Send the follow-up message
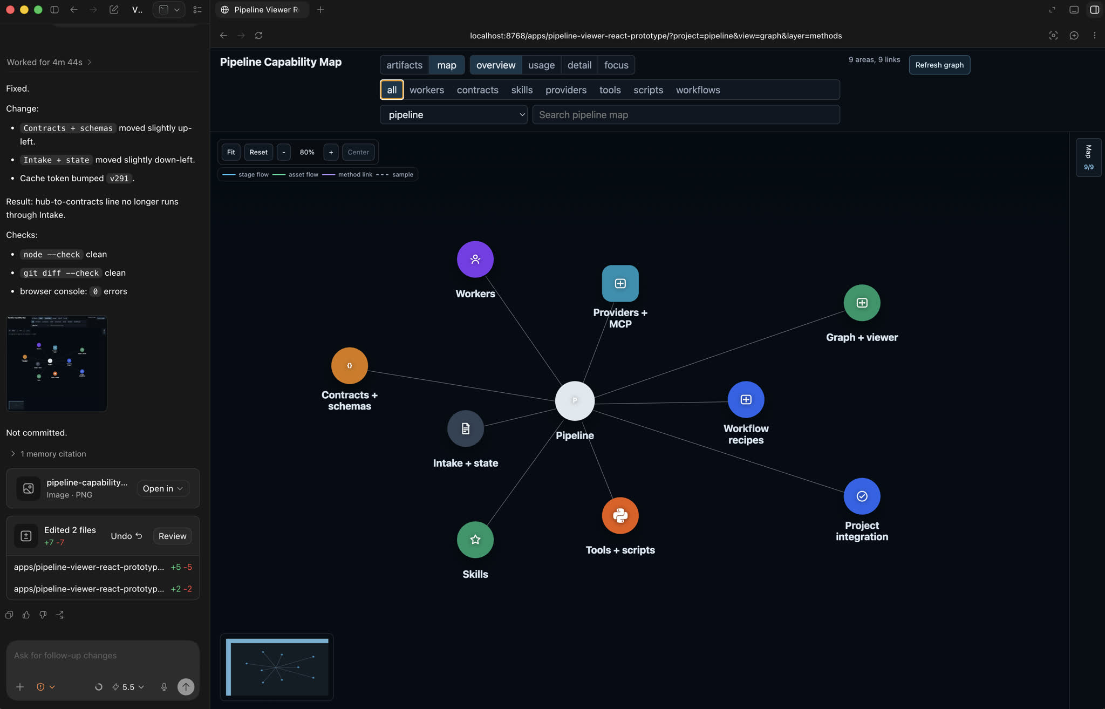This screenshot has width=1105, height=709. (x=186, y=687)
